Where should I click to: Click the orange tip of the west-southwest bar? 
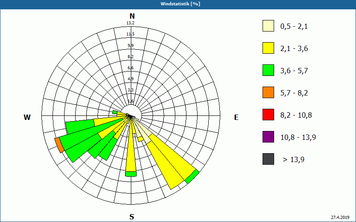coord(59,145)
